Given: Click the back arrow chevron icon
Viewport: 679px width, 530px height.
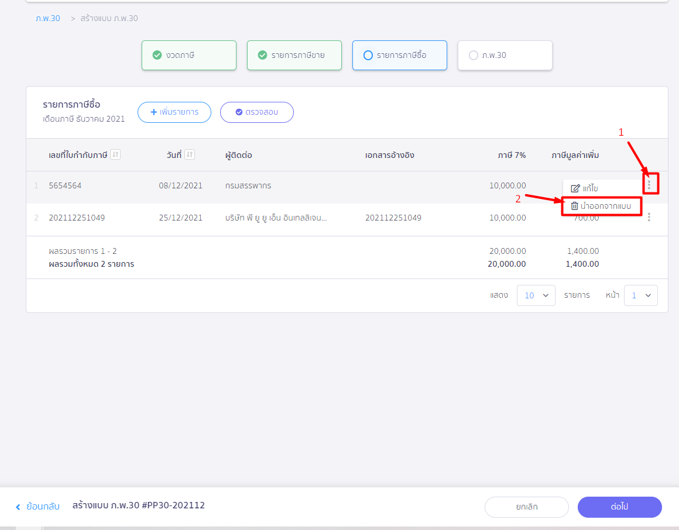Looking at the screenshot, I should tap(18, 507).
